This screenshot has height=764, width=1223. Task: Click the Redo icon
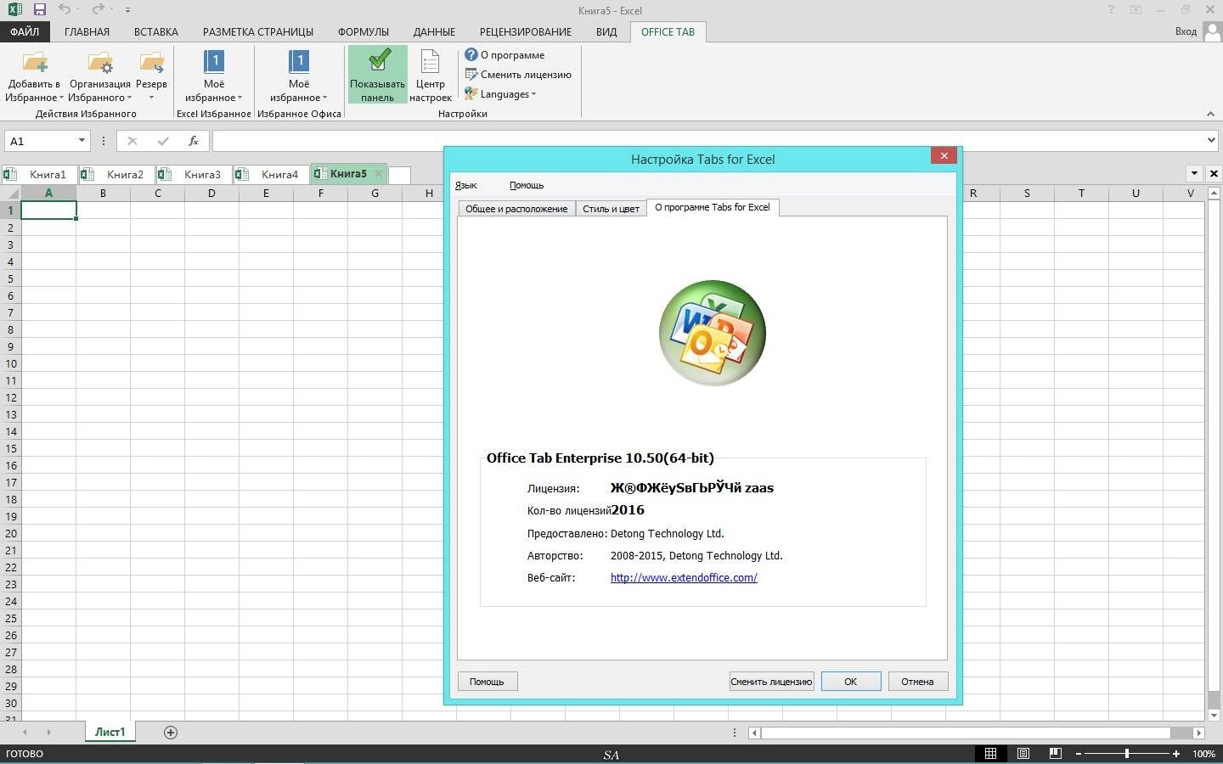click(98, 9)
